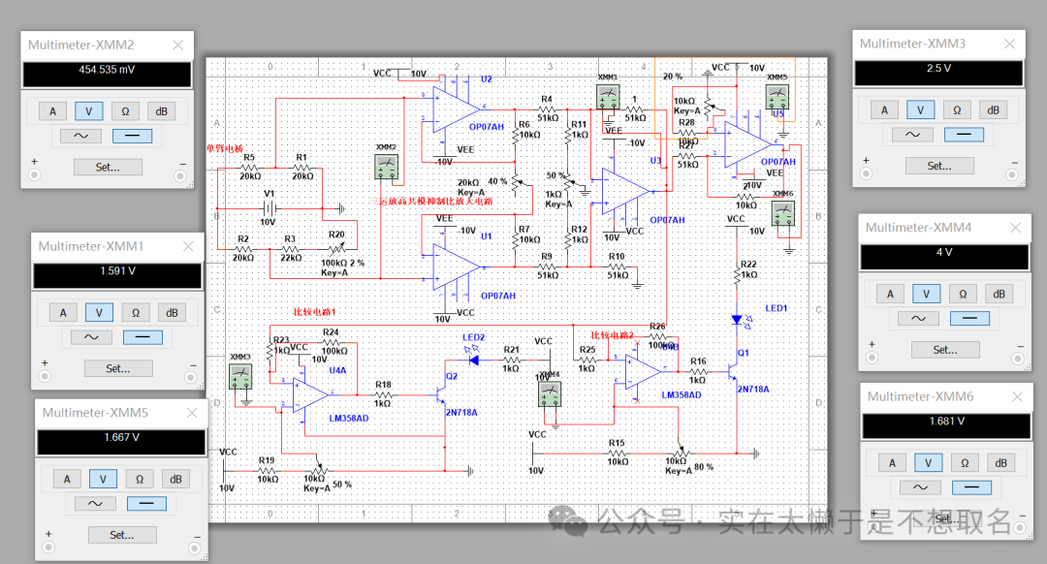Click the XMM2 multimeter icon in schematic
This screenshot has height=564, width=1047.
(x=386, y=168)
